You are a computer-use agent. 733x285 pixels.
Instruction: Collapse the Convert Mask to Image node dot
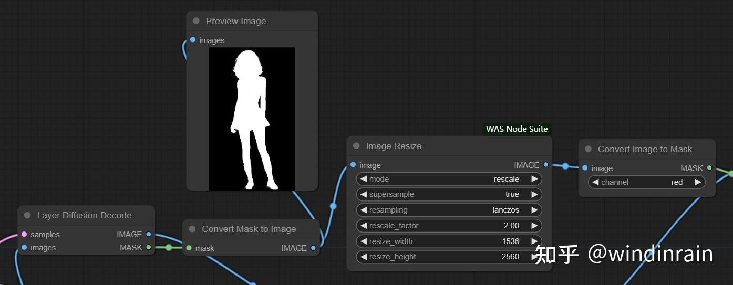[192, 229]
